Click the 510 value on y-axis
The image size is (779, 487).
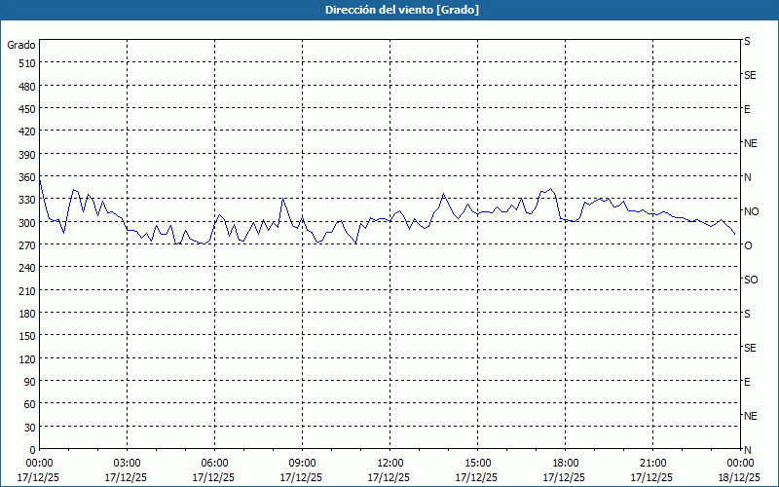(x=26, y=63)
